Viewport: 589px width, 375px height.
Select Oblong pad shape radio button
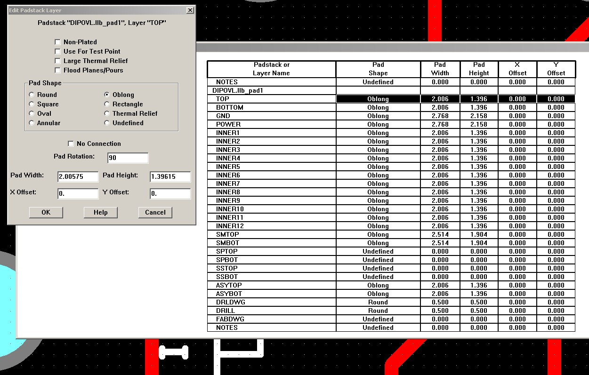pos(107,95)
